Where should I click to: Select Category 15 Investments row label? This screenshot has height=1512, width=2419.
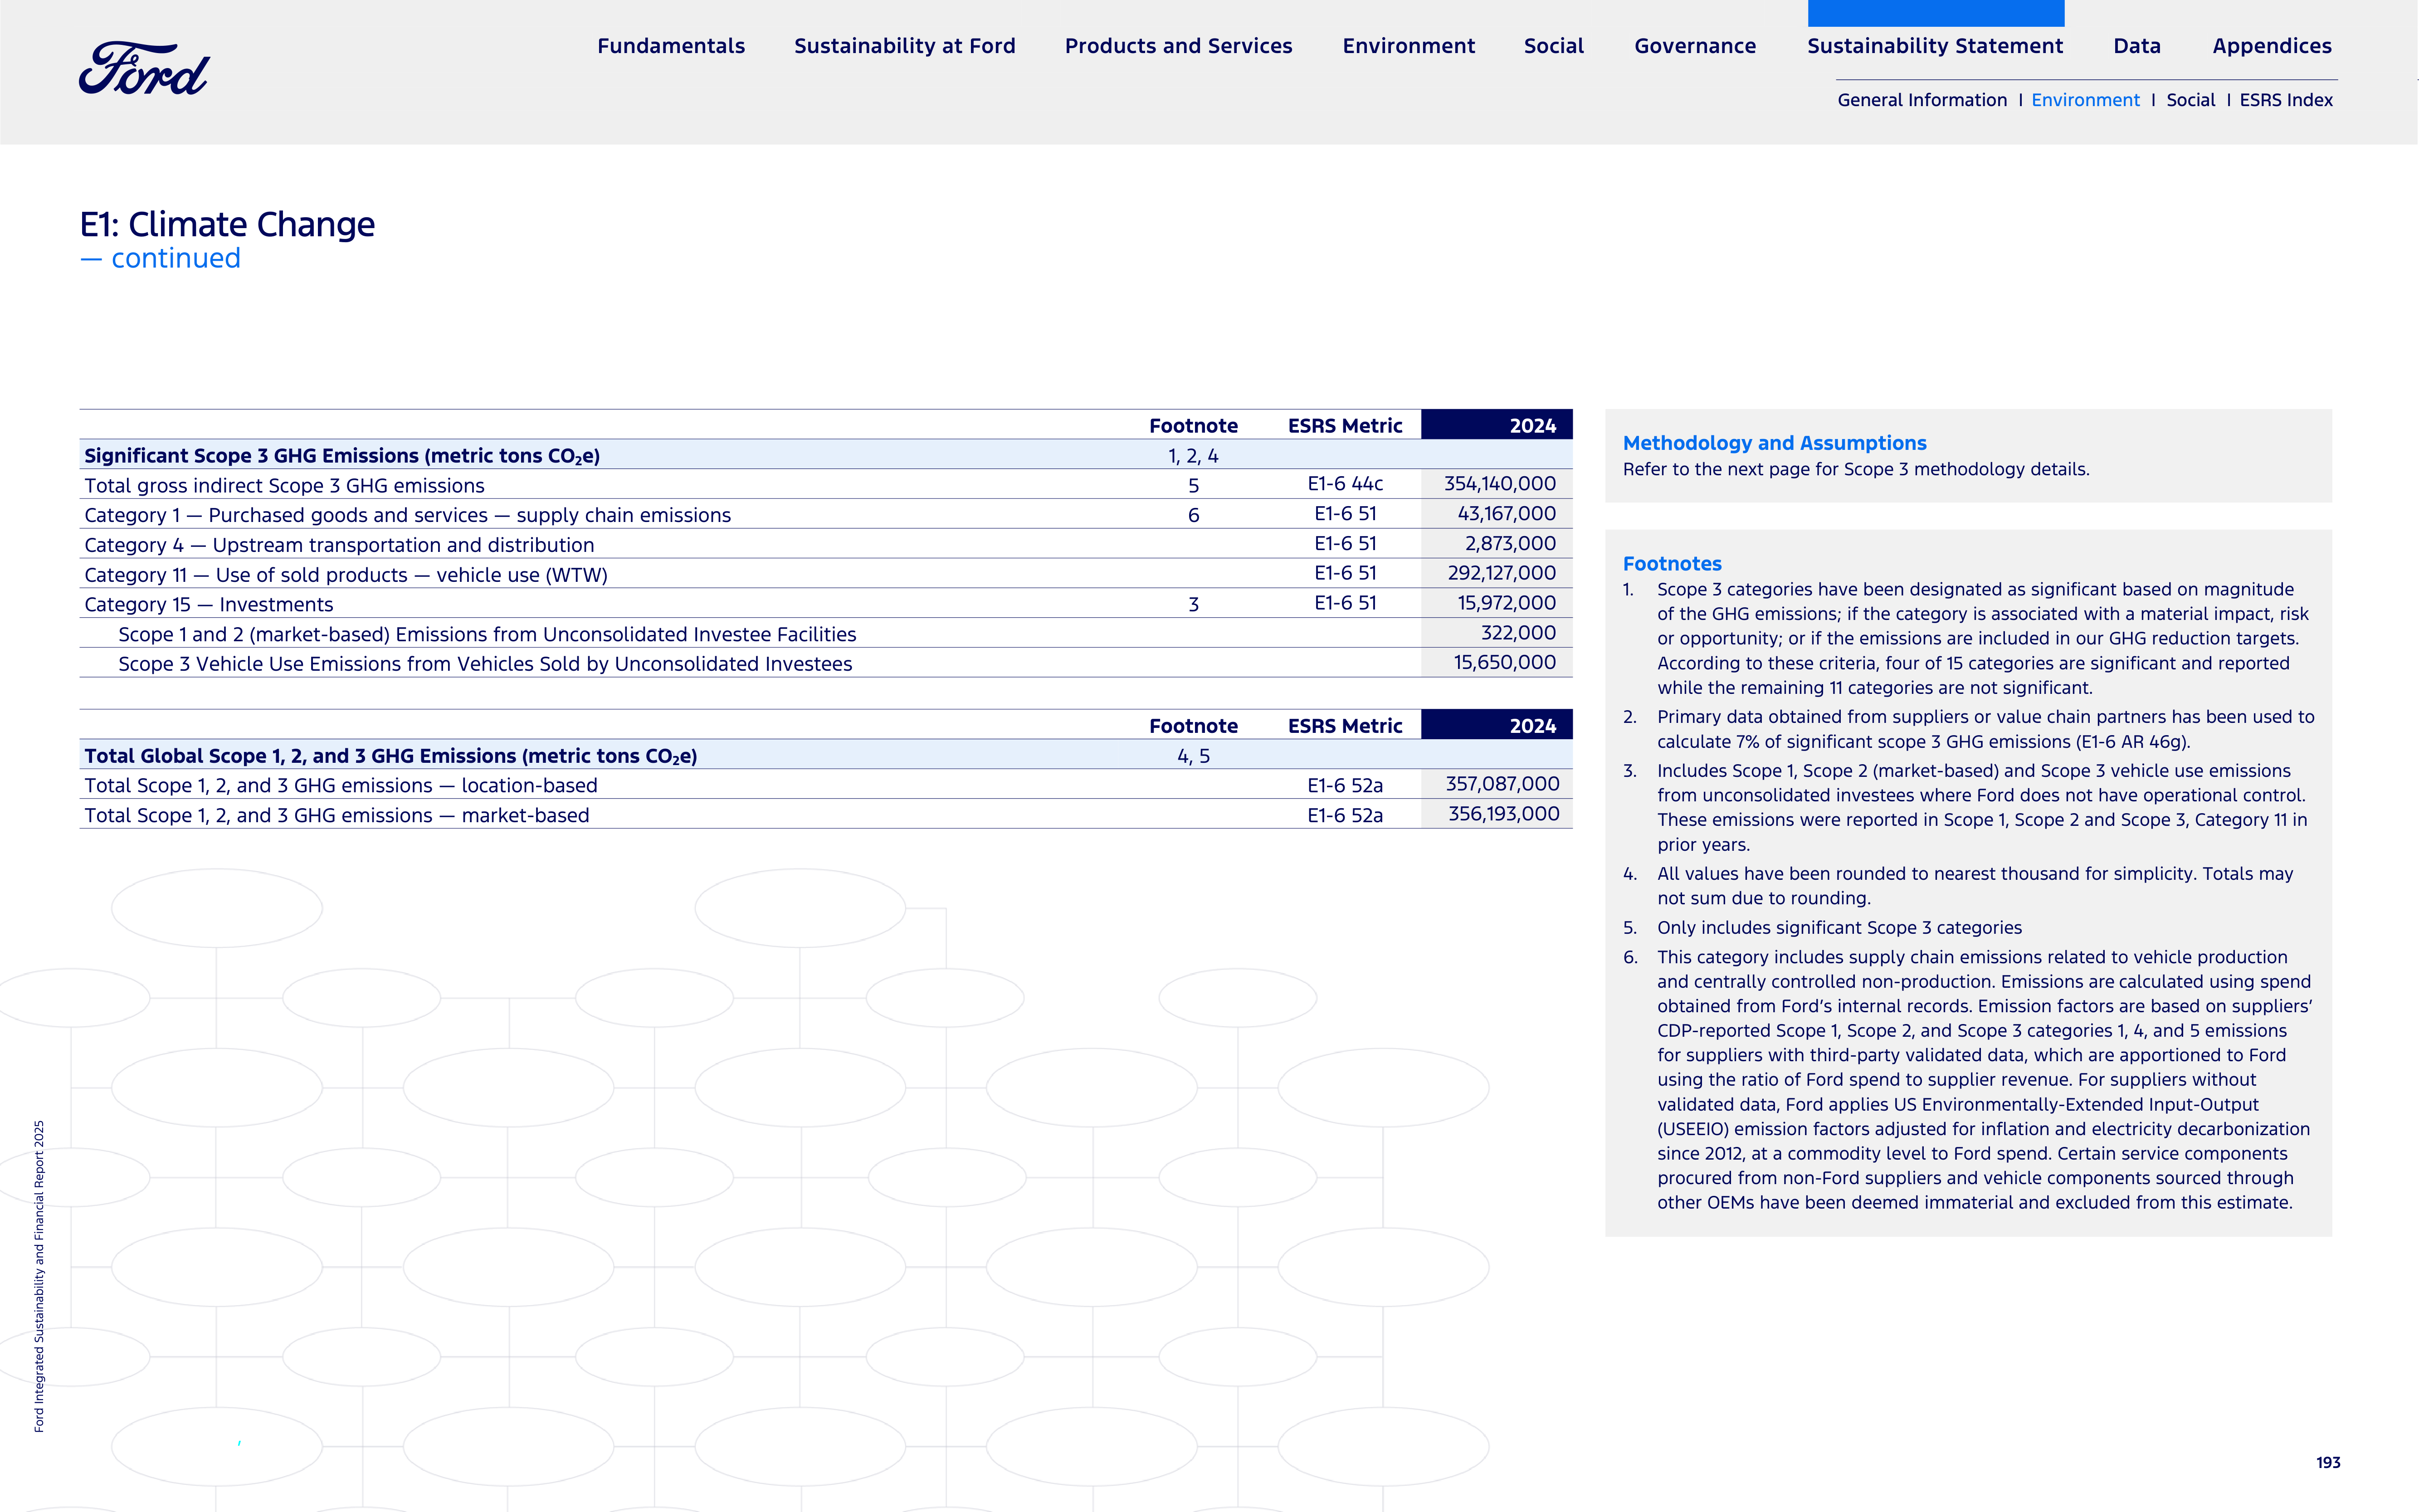tap(208, 605)
